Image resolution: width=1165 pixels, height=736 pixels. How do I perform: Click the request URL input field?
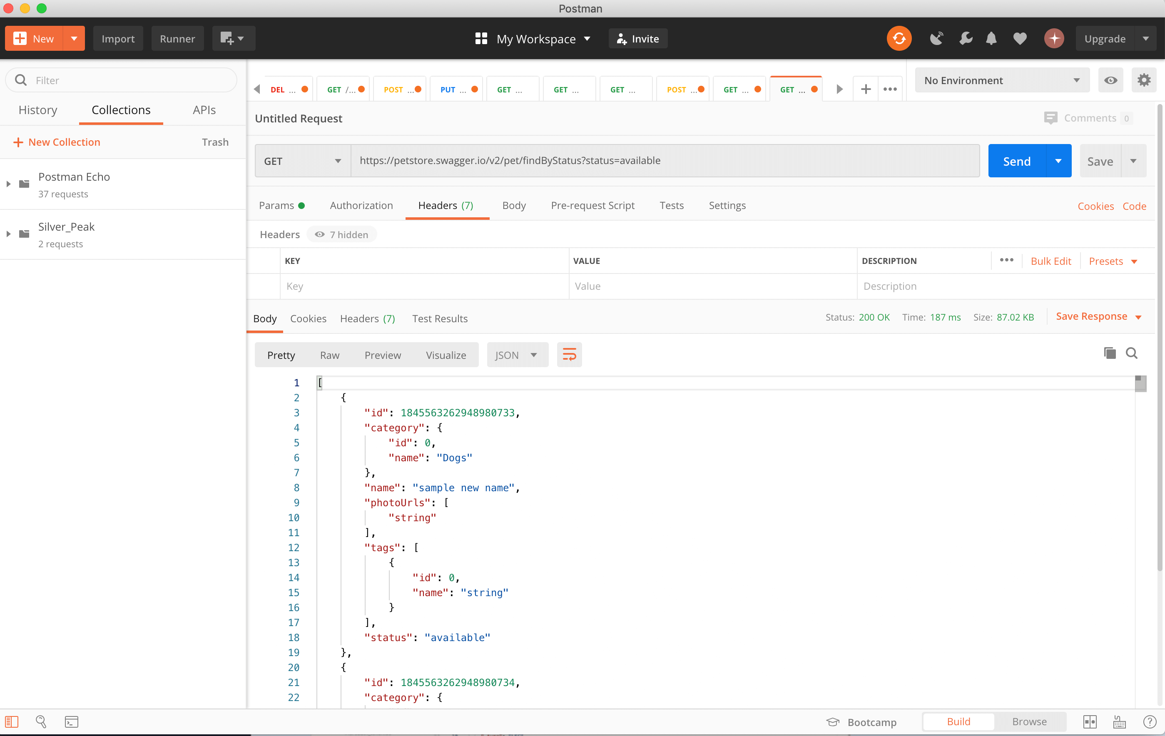(x=665, y=161)
